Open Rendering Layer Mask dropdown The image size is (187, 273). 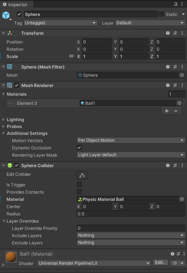click(x=131, y=155)
